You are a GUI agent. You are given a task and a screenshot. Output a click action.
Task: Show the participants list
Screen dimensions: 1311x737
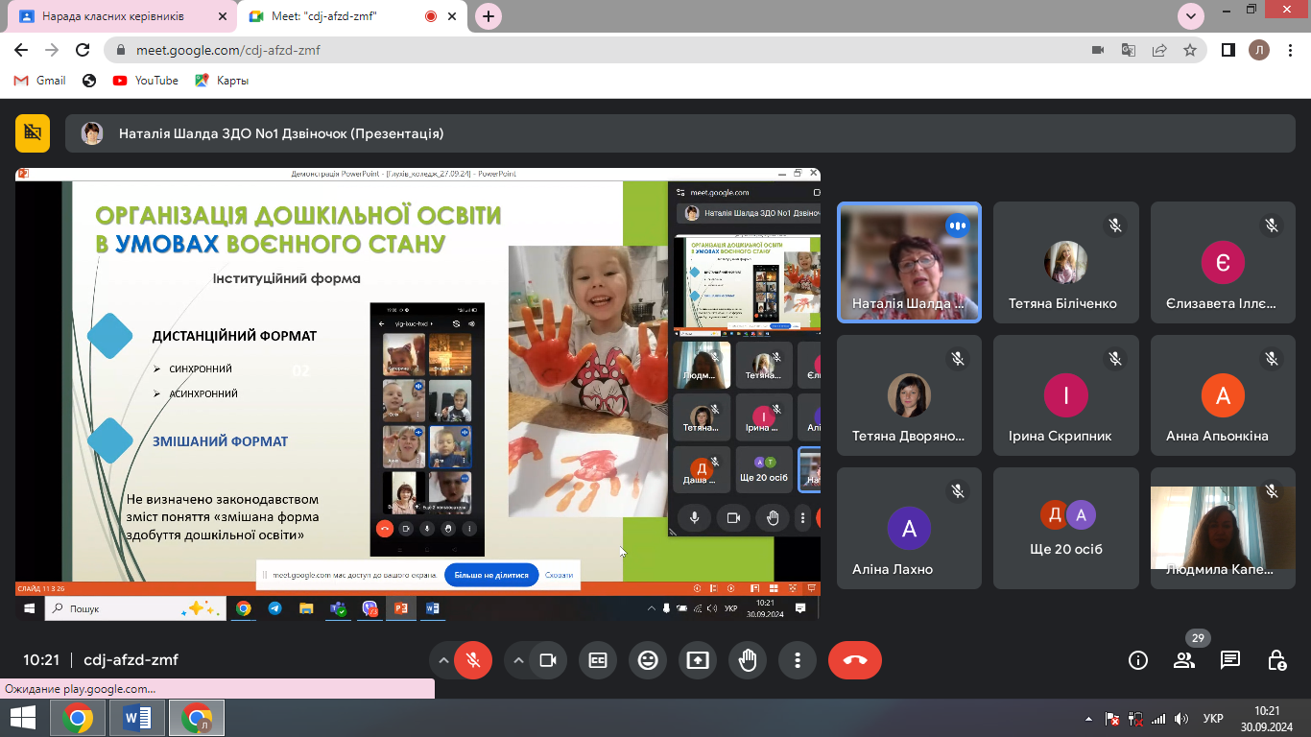1184,660
